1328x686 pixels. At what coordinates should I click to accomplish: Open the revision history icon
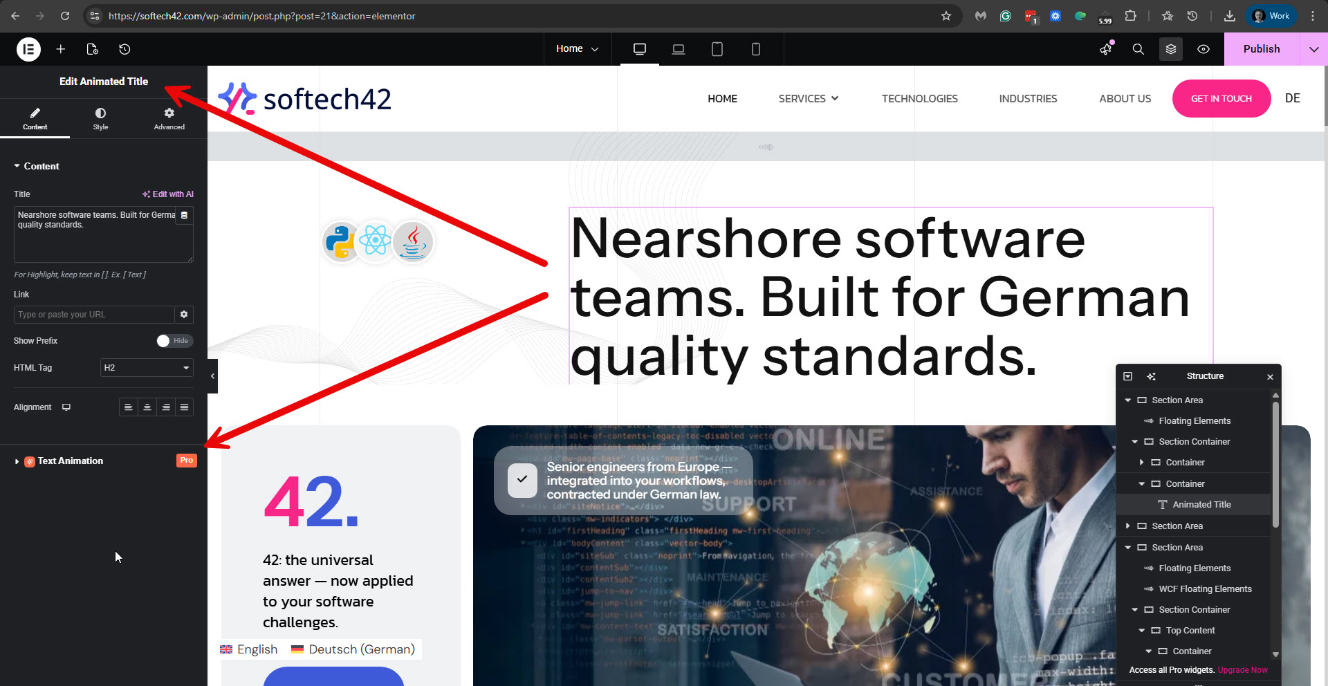click(124, 49)
